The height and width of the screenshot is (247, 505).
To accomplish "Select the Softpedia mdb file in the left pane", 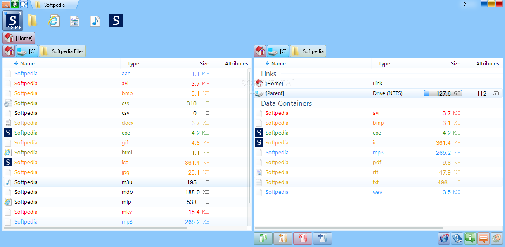I will click(x=126, y=192).
